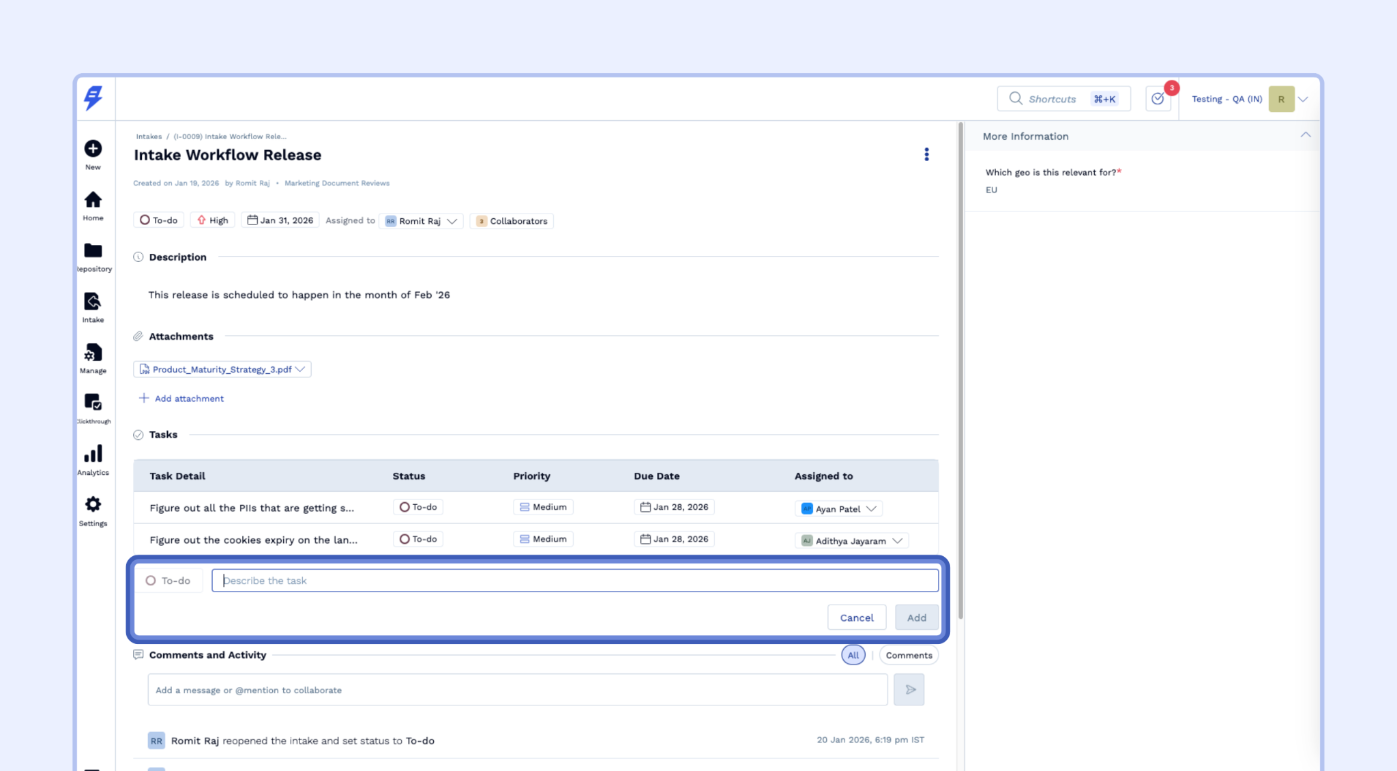Viewport: 1397px width, 771px height.
Task: Toggle To-do status of the intake
Action: (158, 220)
